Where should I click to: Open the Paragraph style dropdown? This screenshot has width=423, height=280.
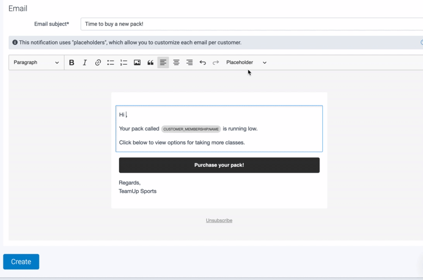point(36,63)
